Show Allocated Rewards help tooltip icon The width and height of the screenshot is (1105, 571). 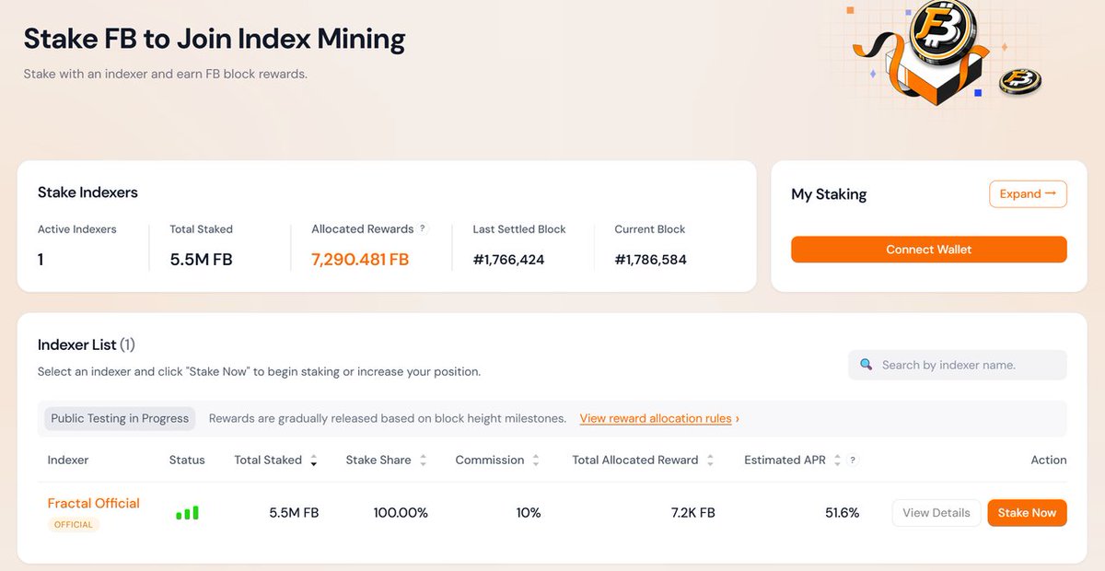423,228
